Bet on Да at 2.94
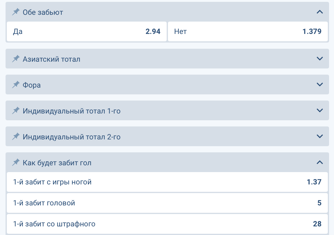 (87, 31)
